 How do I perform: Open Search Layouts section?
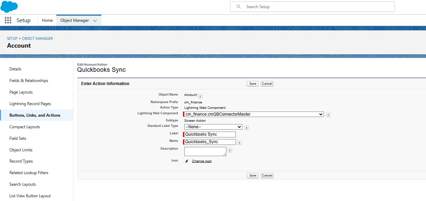tap(23, 184)
